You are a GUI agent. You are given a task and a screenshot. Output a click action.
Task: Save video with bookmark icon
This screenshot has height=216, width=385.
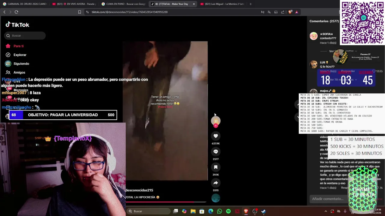pyautogui.click(x=216, y=167)
